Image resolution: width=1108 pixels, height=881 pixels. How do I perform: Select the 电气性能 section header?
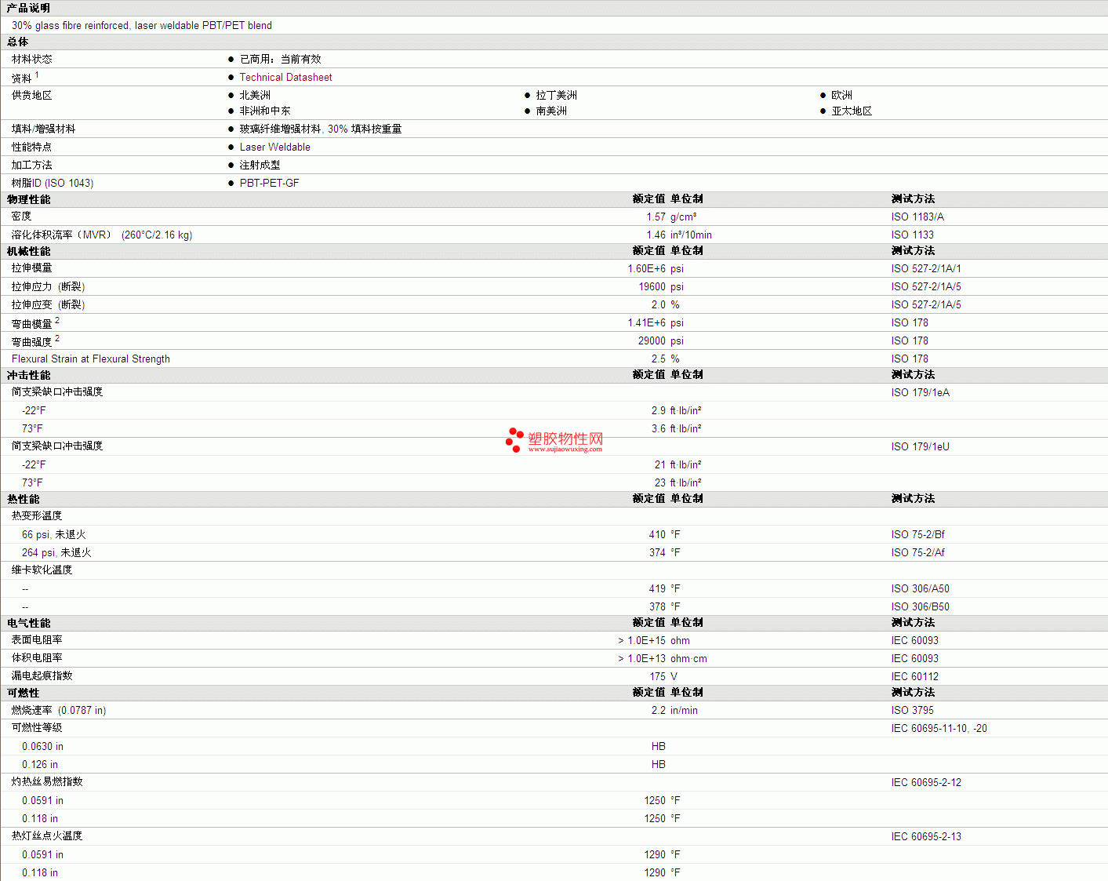point(28,623)
